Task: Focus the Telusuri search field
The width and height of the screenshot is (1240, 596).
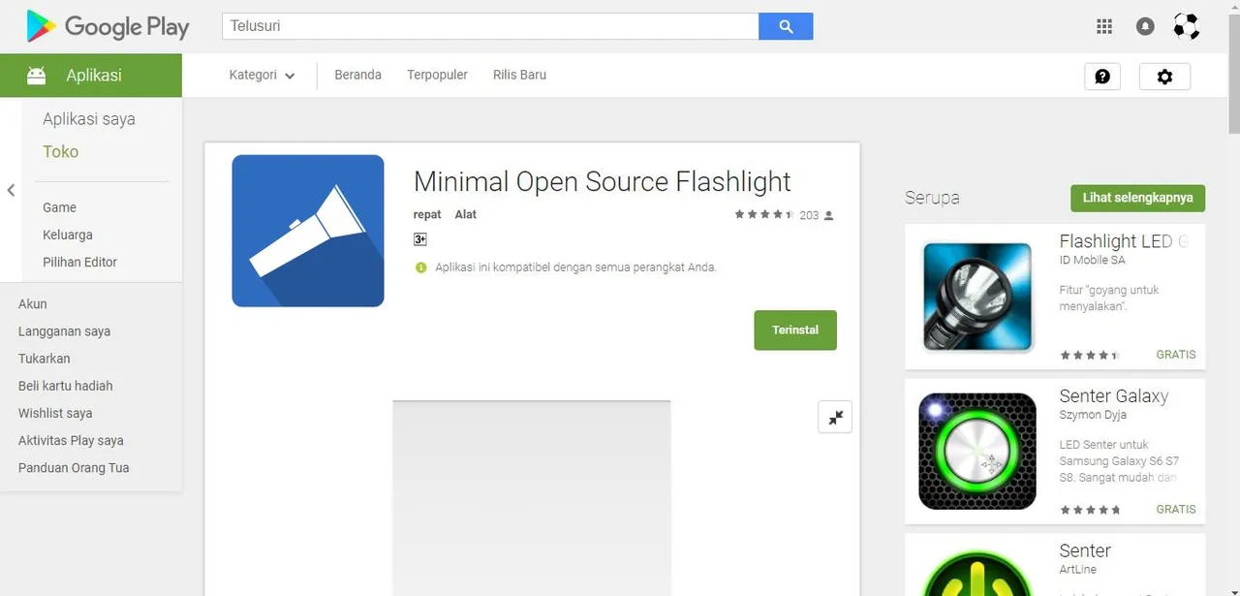Action: click(490, 26)
